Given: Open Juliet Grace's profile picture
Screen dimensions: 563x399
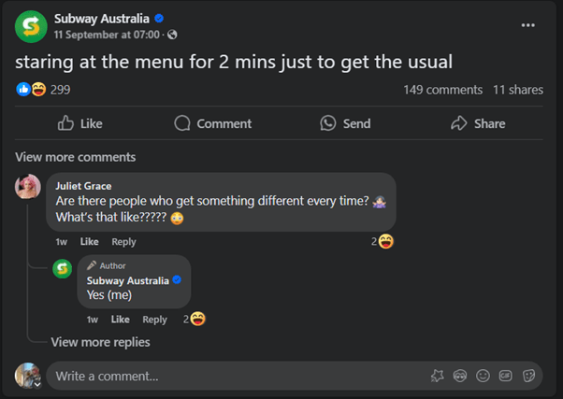Looking at the screenshot, I should (28, 187).
